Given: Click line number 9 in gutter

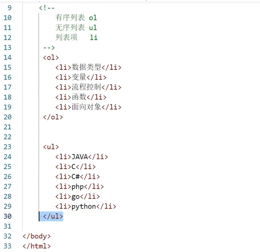Looking at the screenshot, I should [x=9, y=8].
